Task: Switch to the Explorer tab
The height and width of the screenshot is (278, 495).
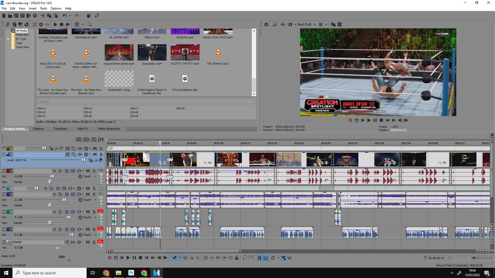Action: [x=38, y=128]
